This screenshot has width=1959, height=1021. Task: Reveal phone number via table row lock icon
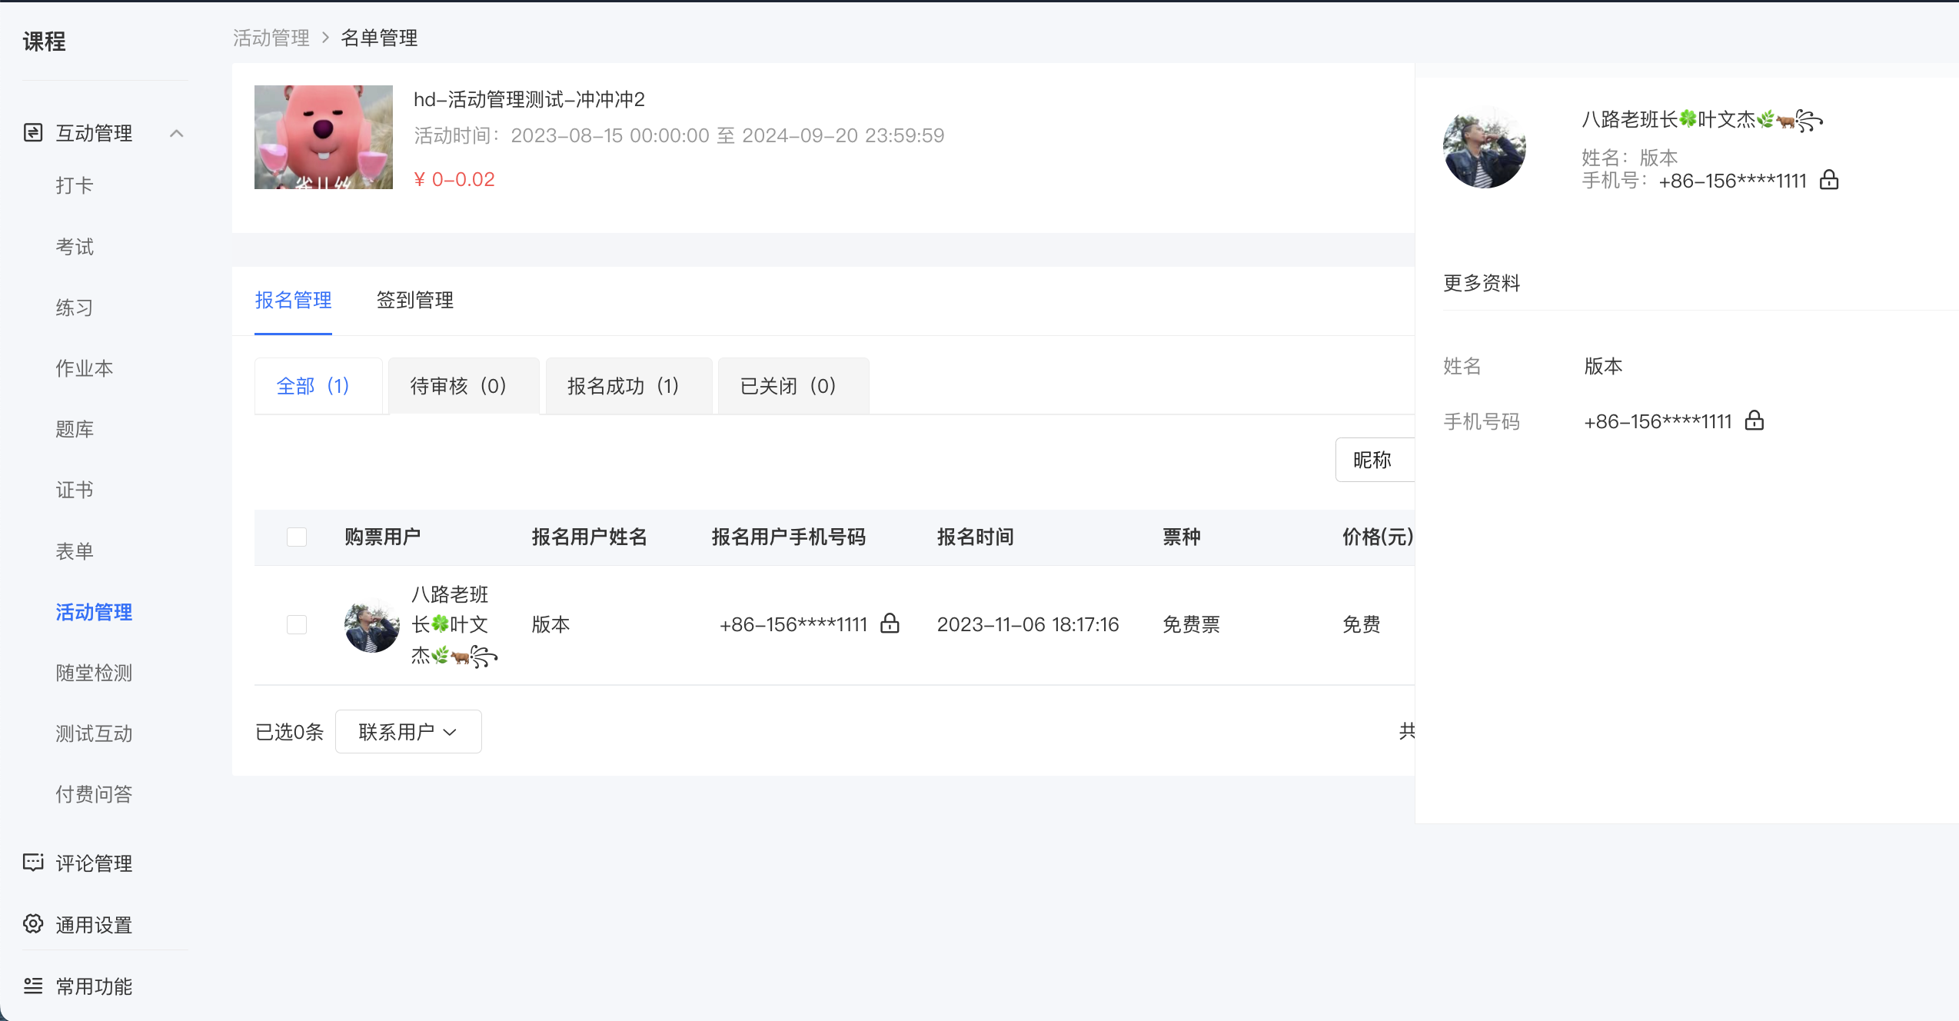(890, 623)
